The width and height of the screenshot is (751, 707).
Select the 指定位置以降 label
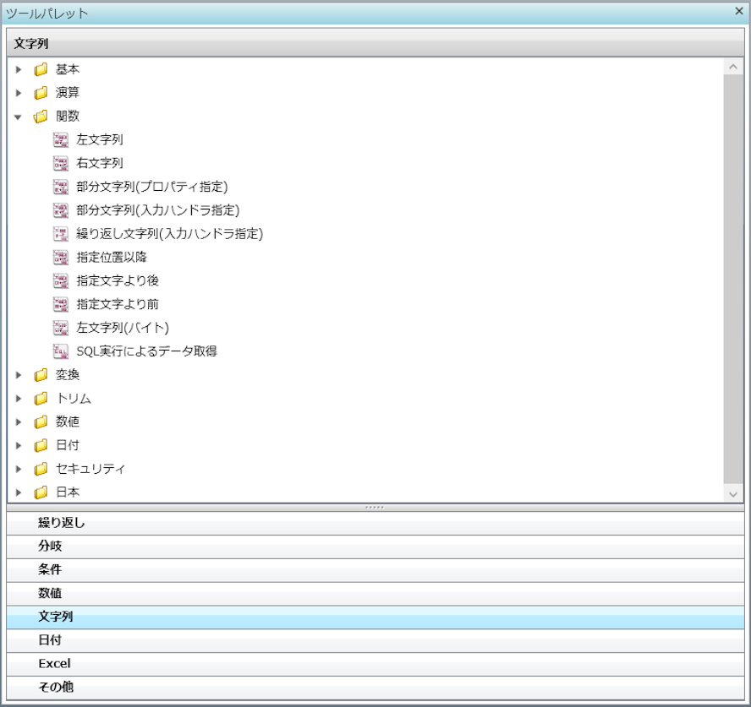(112, 257)
